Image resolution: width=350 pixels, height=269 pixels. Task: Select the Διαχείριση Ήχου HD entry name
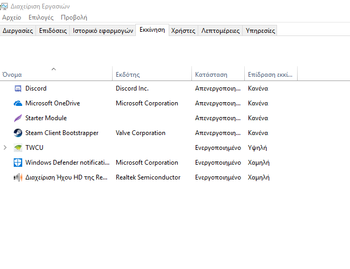point(66,177)
